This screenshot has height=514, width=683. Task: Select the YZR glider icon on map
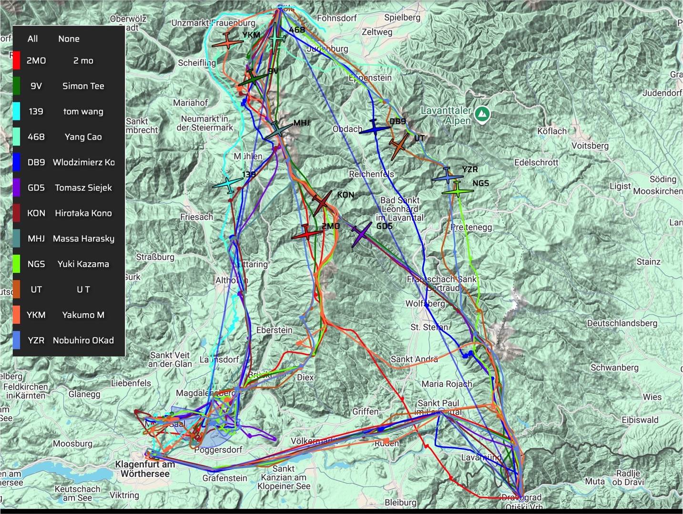coord(447,176)
